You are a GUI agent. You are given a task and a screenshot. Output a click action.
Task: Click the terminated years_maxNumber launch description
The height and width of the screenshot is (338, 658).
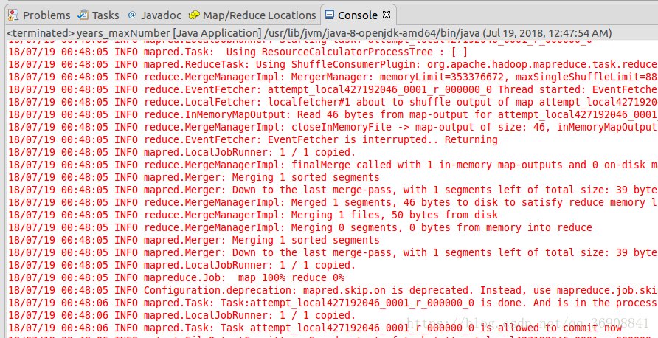(309, 33)
